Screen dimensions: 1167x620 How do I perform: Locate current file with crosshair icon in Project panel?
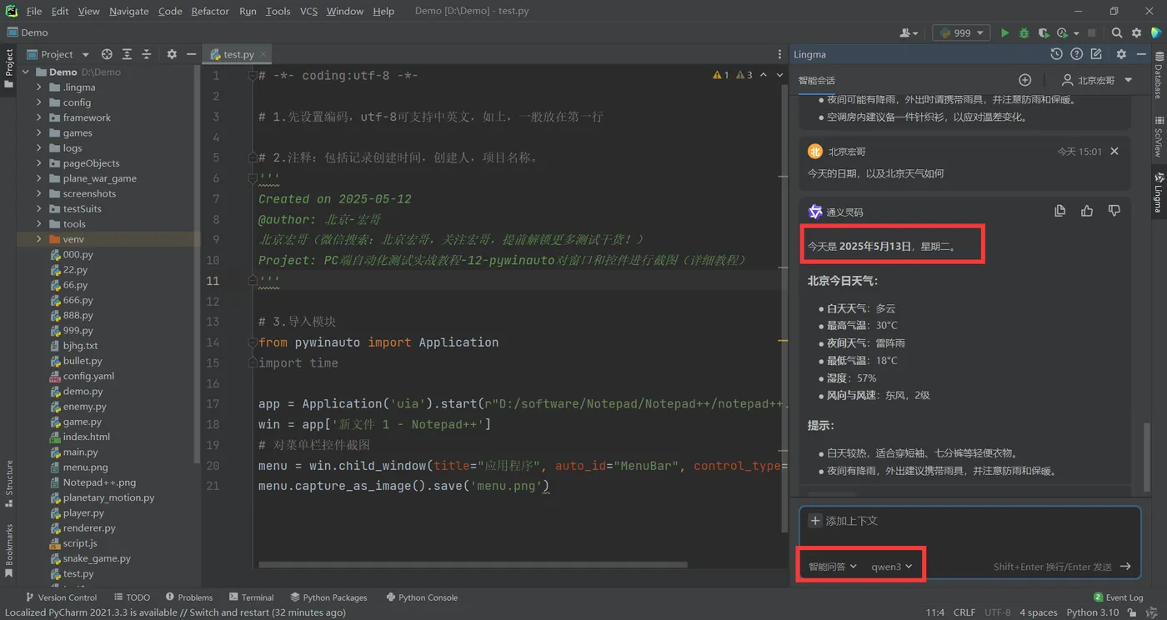(x=107, y=54)
